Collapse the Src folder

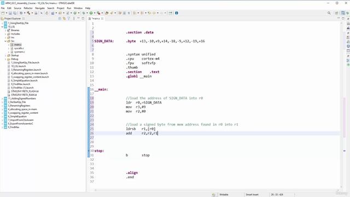[5, 41]
